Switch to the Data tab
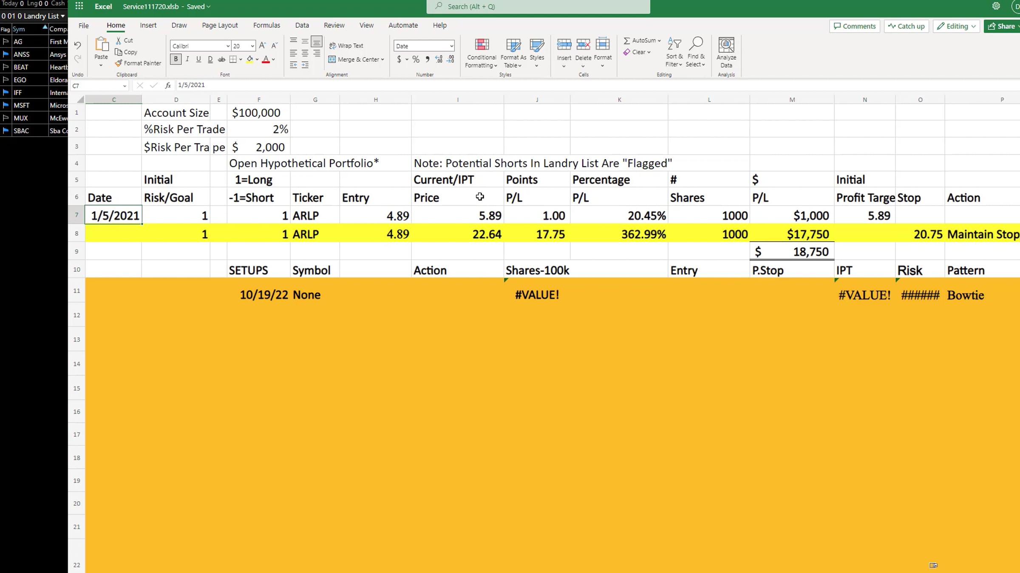 click(302, 25)
